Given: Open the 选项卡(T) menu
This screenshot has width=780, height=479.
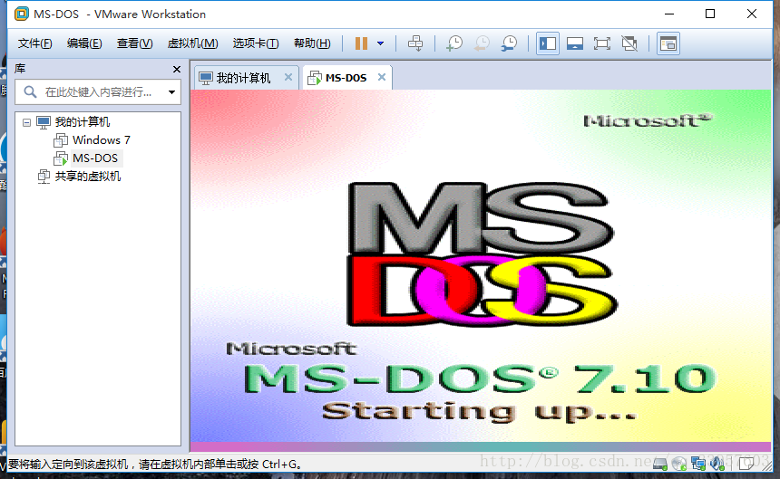Looking at the screenshot, I should click(256, 43).
